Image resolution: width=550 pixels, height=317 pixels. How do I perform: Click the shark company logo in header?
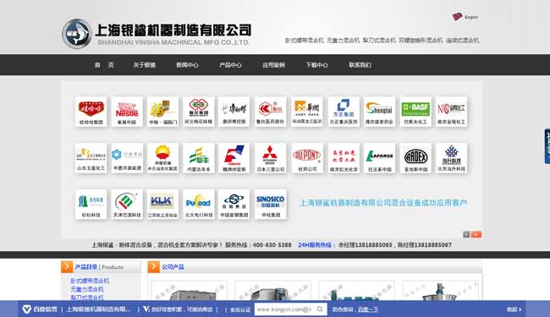click(x=77, y=34)
